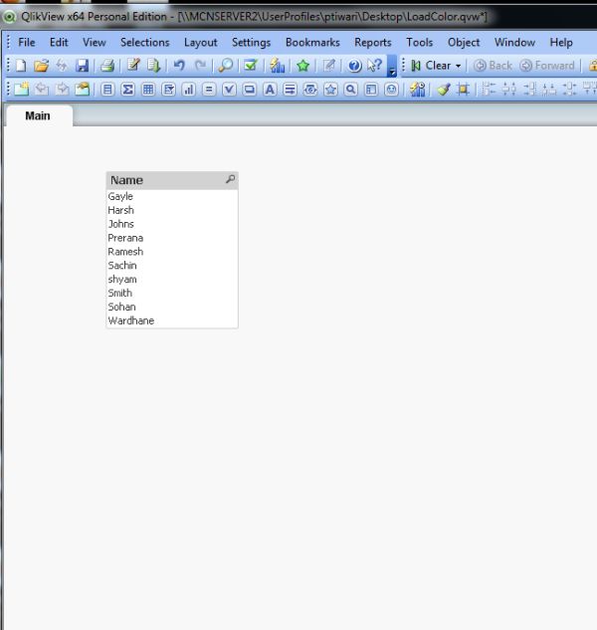
Task: Open Search with the magnifier toolbar icon
Action: click(226, 65)
